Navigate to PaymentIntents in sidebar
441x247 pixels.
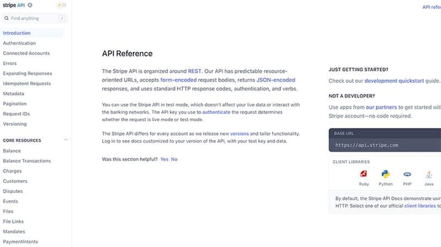click(21, 241)
